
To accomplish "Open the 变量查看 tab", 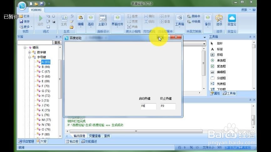I will (x=95, y=136).
